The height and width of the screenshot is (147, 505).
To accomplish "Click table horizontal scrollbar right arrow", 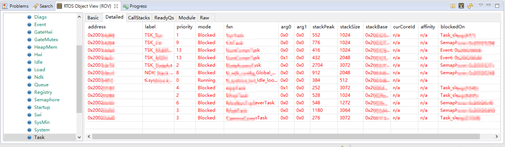I will pyautogui.click(x=496, y=137).
